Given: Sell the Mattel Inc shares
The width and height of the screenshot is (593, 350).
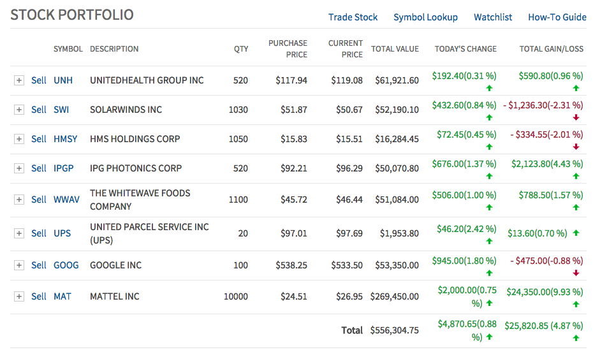Looking at the screenshot, I should coord(39,296).
